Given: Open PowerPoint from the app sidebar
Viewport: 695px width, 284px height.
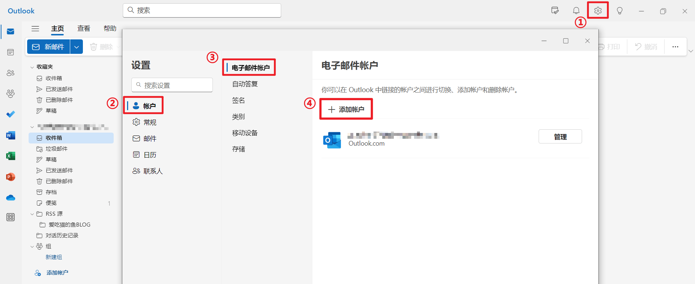Looking at the screenshot, I should click(x=10, y=177).
